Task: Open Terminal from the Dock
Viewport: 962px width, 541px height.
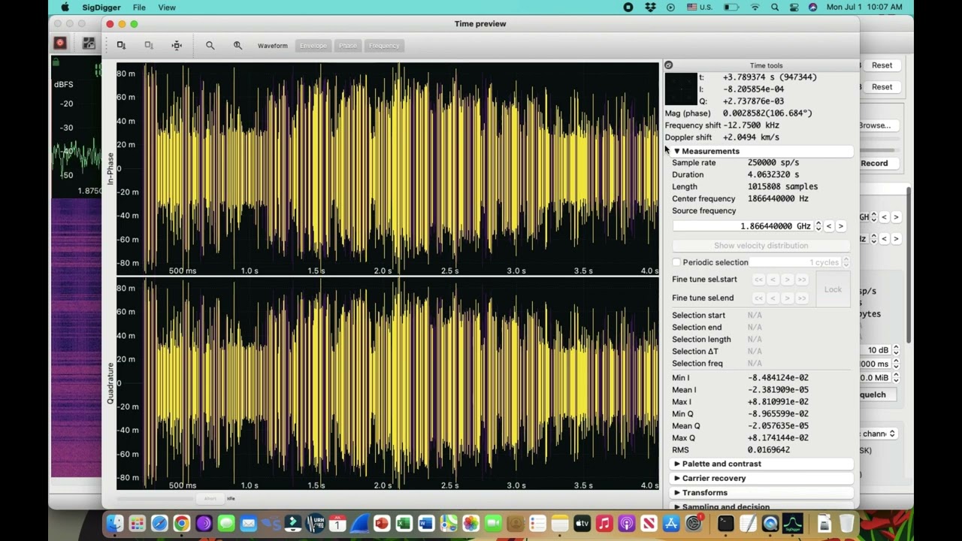Action: (725, 523)
